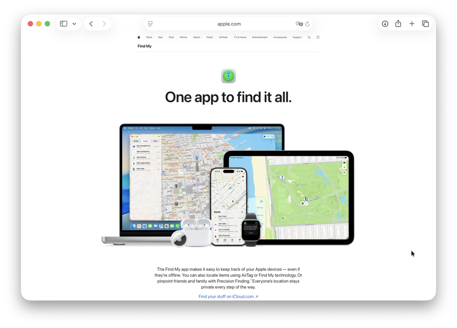Screen dimensions: 457x328
Task: Click the Find My local nav title
Action: pyautogui.click(x=145, y=46)
